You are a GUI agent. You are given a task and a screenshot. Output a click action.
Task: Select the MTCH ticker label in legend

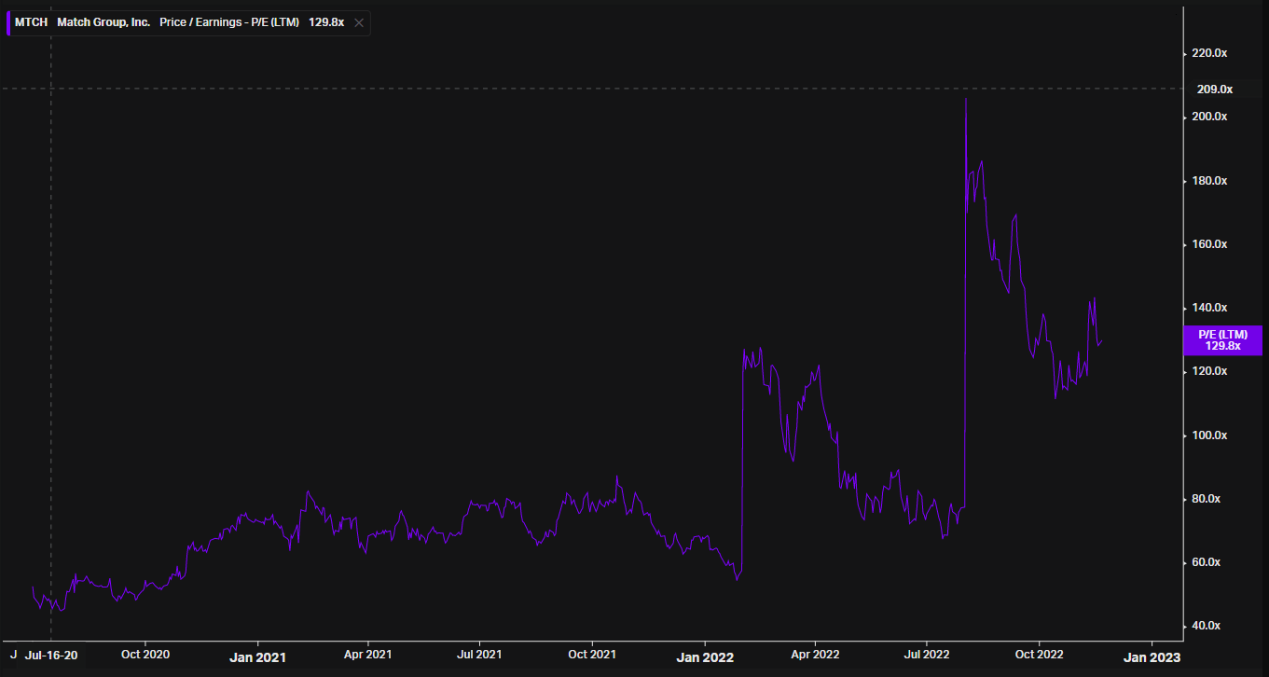(x=30, y=22)
